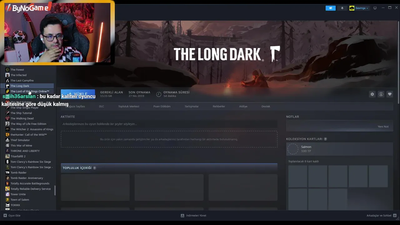This screenshot has height=225, width=400.
Task: Open İndirmeleri Yönet downloads manager
Action: point(193,216)
